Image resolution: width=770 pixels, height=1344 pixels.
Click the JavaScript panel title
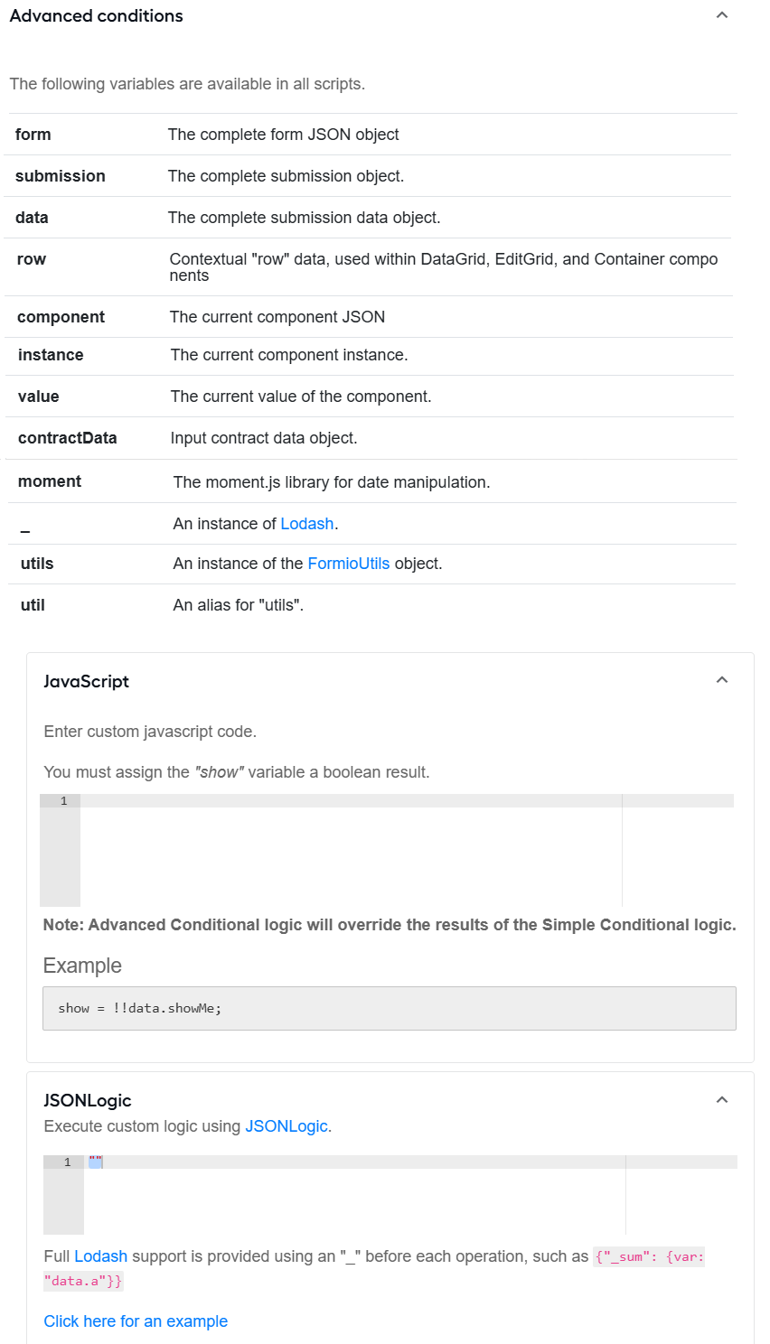tap(86, 681)
